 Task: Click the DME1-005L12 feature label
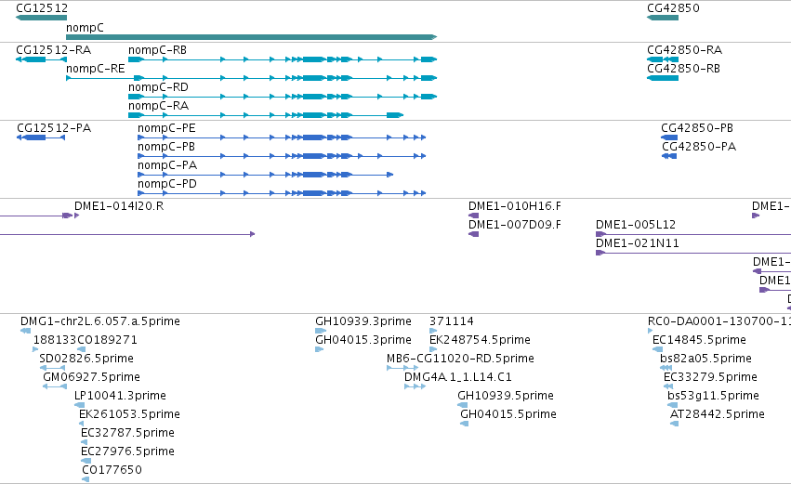tap(636, 225)
